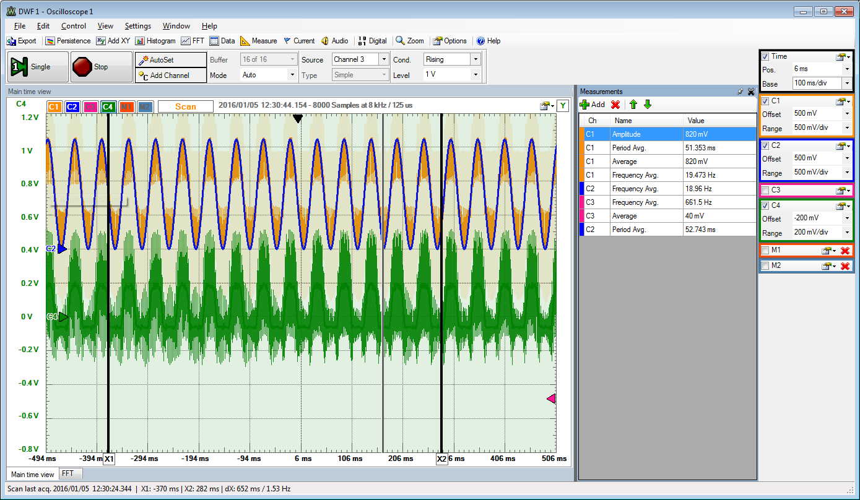The width and height of the screenshot is (860, 500).
Task: Click the red X to remove measurement
Action: pos(615,105)
